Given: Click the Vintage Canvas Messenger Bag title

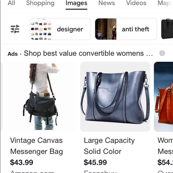Looking at the screenshot, I should 36,146.
